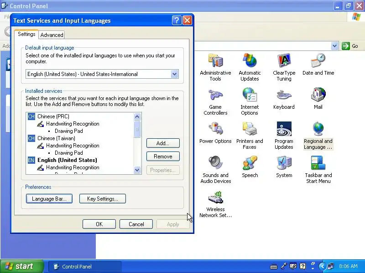Open Language Bar... preferences
The width and height of the screenshot is (365, 273).
click(x=49, y=199)
